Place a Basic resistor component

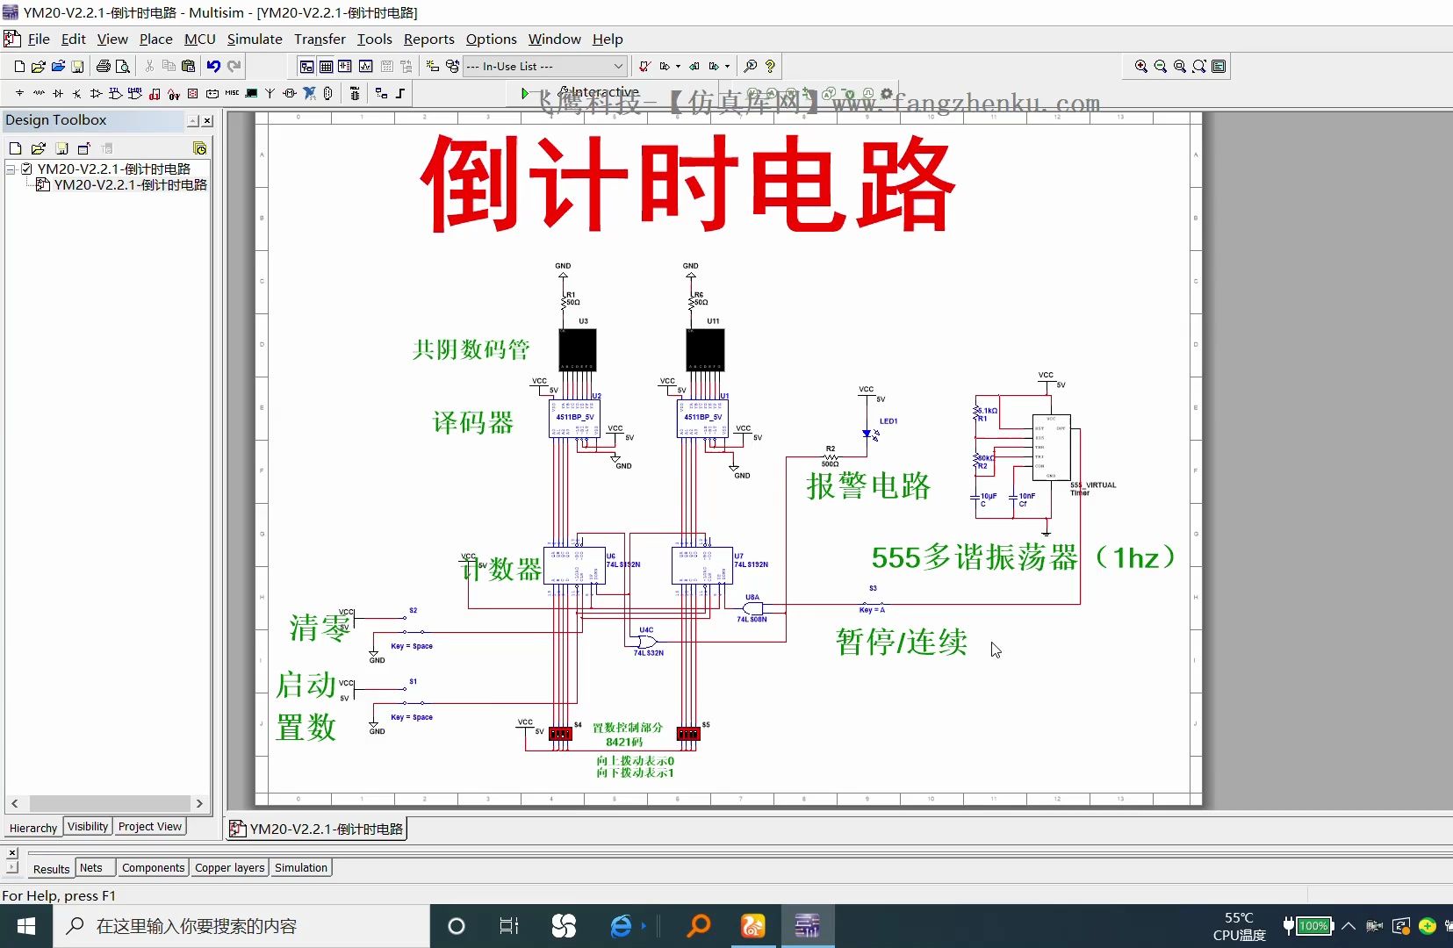(x=39, y=93)
